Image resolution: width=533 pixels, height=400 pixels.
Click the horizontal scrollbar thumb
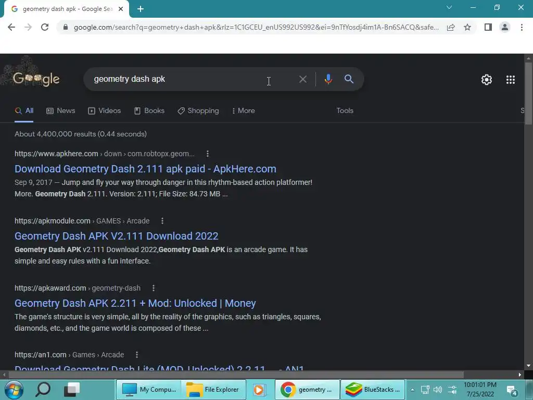click(x=236, y=374)
